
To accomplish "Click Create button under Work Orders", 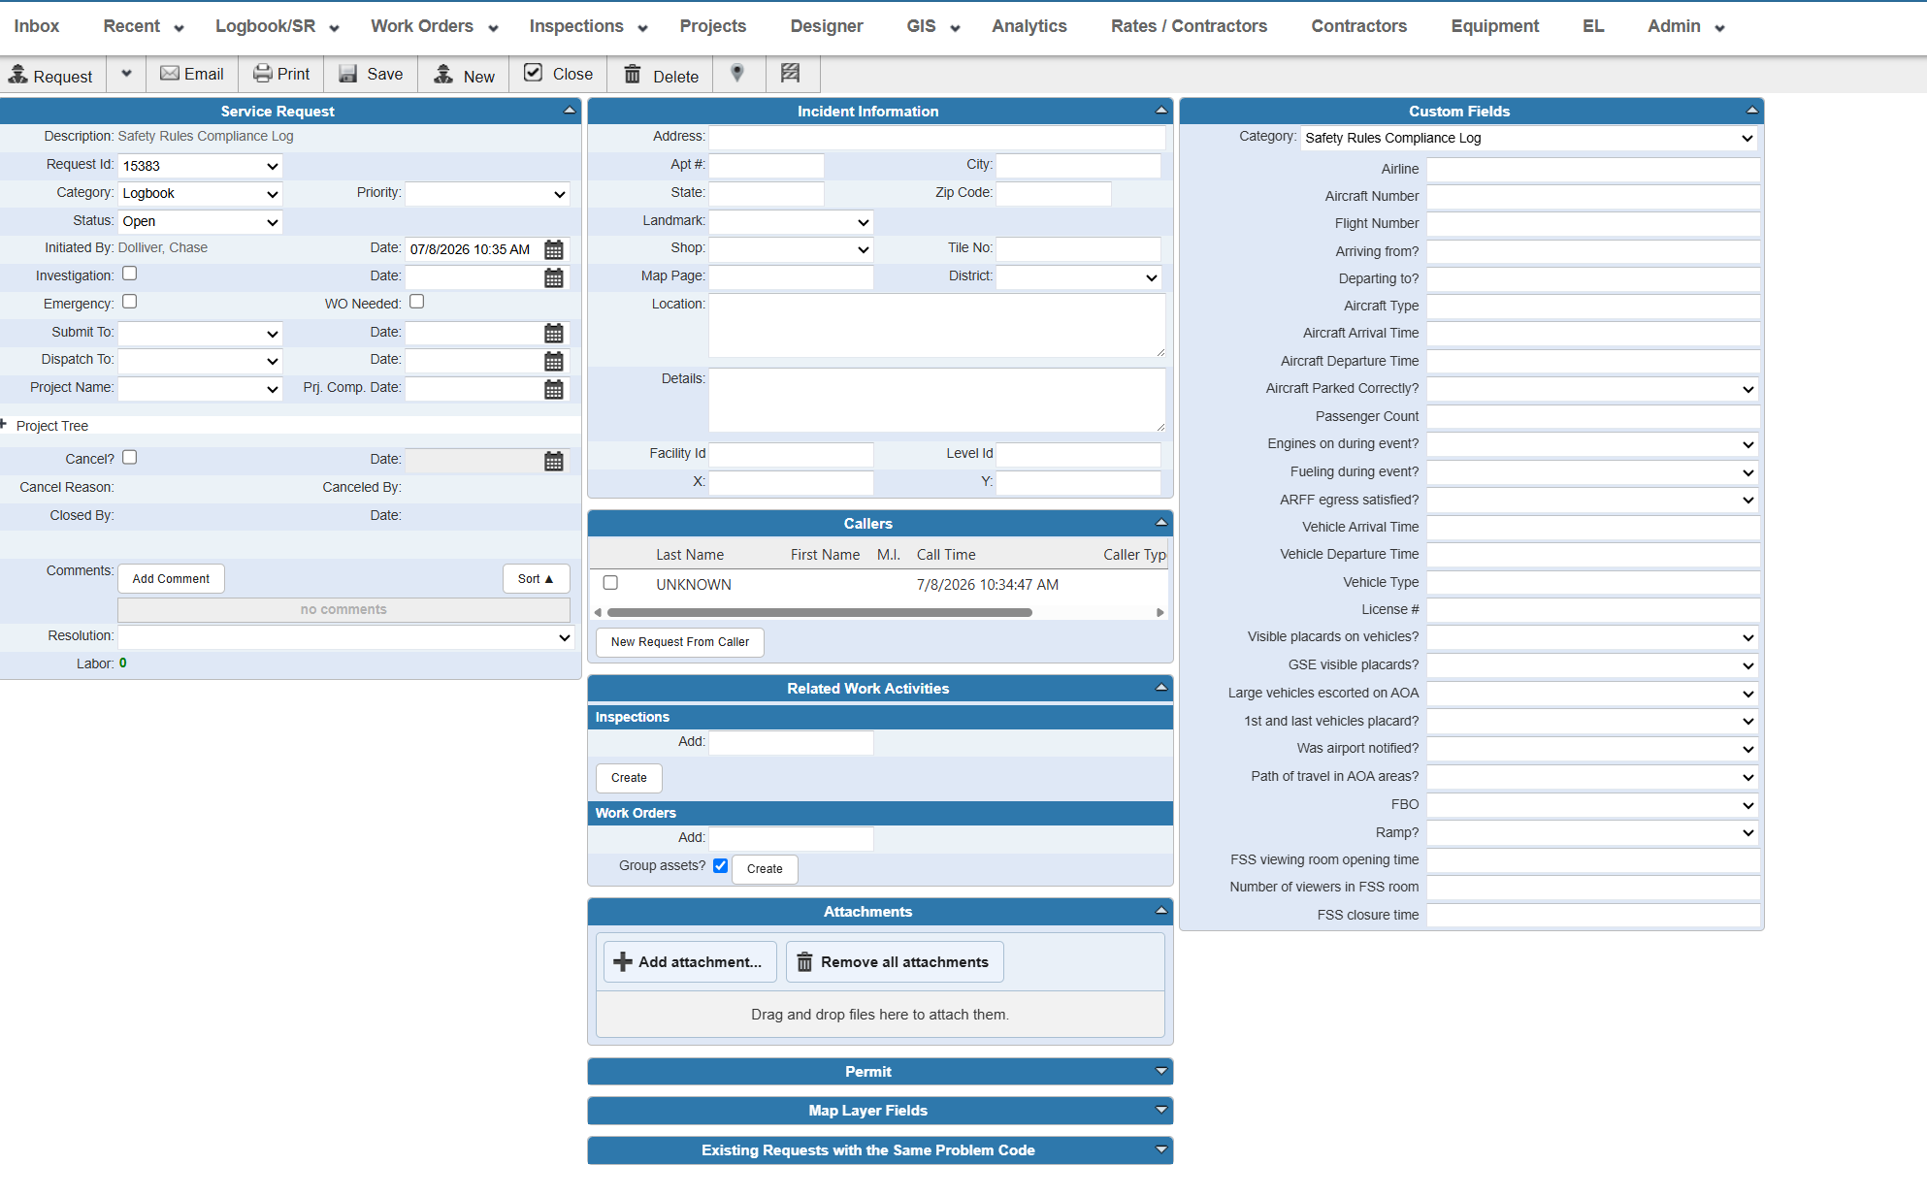I will (x=765, y=869).
